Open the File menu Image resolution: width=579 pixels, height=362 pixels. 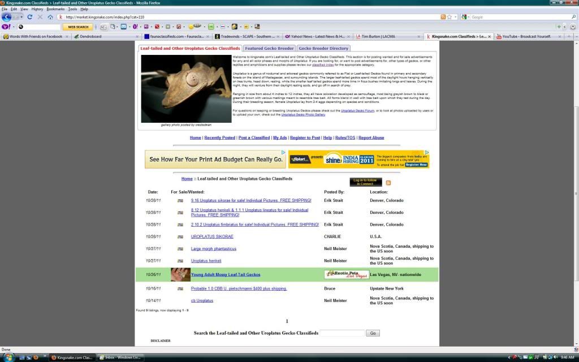[5, 9]
